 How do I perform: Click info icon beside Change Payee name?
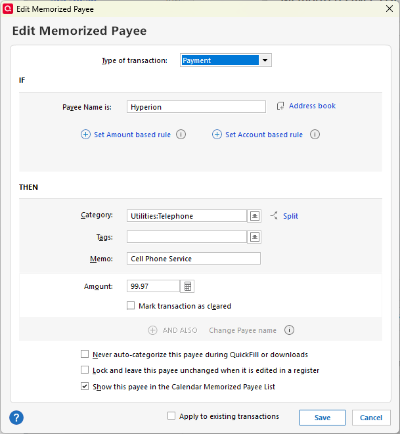pos(289,330)
